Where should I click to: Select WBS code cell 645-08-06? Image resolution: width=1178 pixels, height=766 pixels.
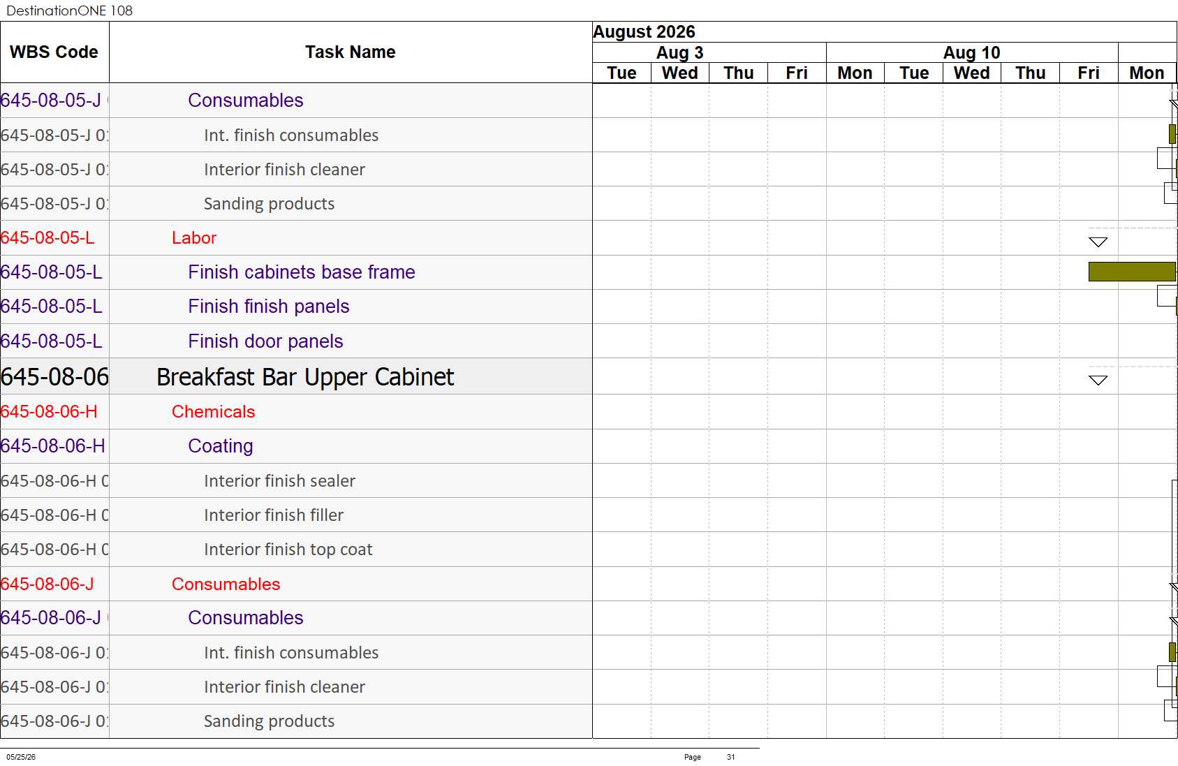point(54,377)
